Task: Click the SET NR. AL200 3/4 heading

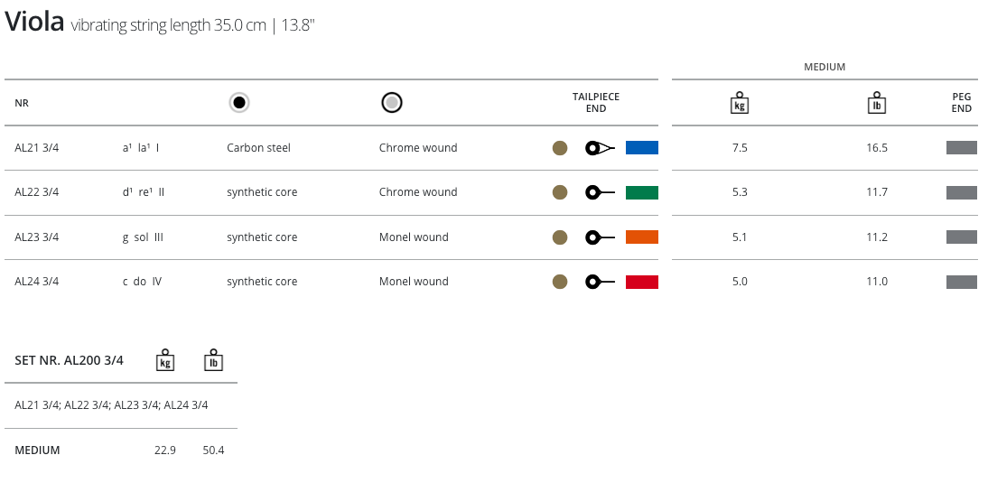Action: click(x=70, y=360)
